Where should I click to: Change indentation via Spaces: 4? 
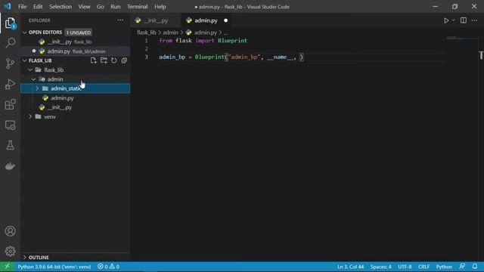pos(380,267)
